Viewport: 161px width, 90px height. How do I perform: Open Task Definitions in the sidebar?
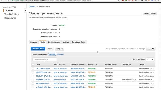[x=12, y=14]
